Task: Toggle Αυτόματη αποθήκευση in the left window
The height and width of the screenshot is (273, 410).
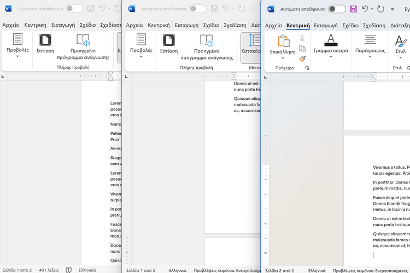Action: [x=74, y=9]
